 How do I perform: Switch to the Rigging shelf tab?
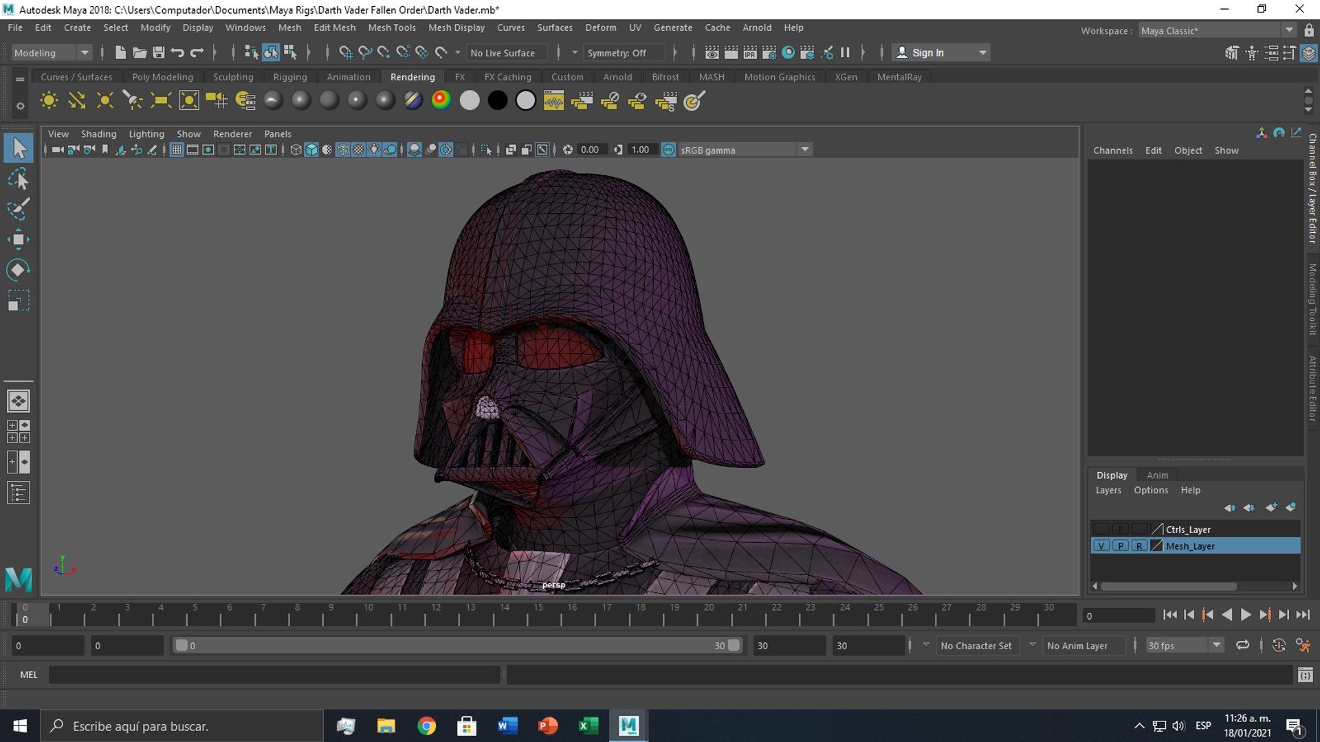[x=289, y=77]
